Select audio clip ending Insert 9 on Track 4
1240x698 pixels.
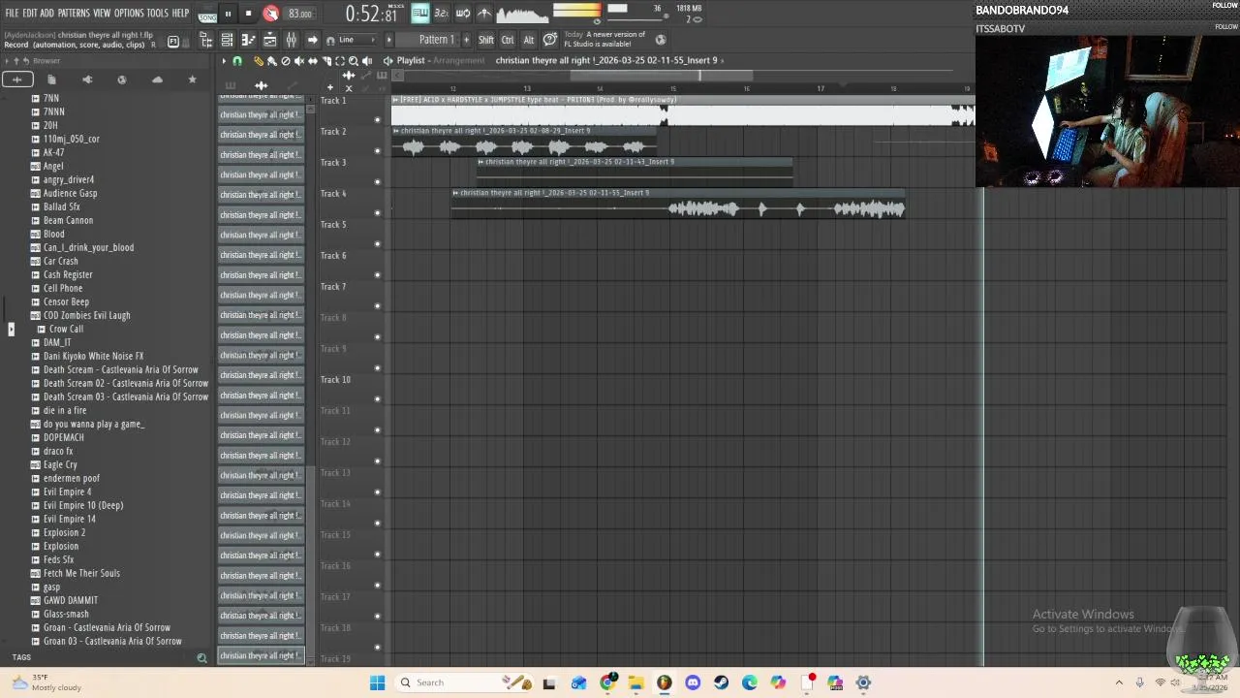click(677, 203)
